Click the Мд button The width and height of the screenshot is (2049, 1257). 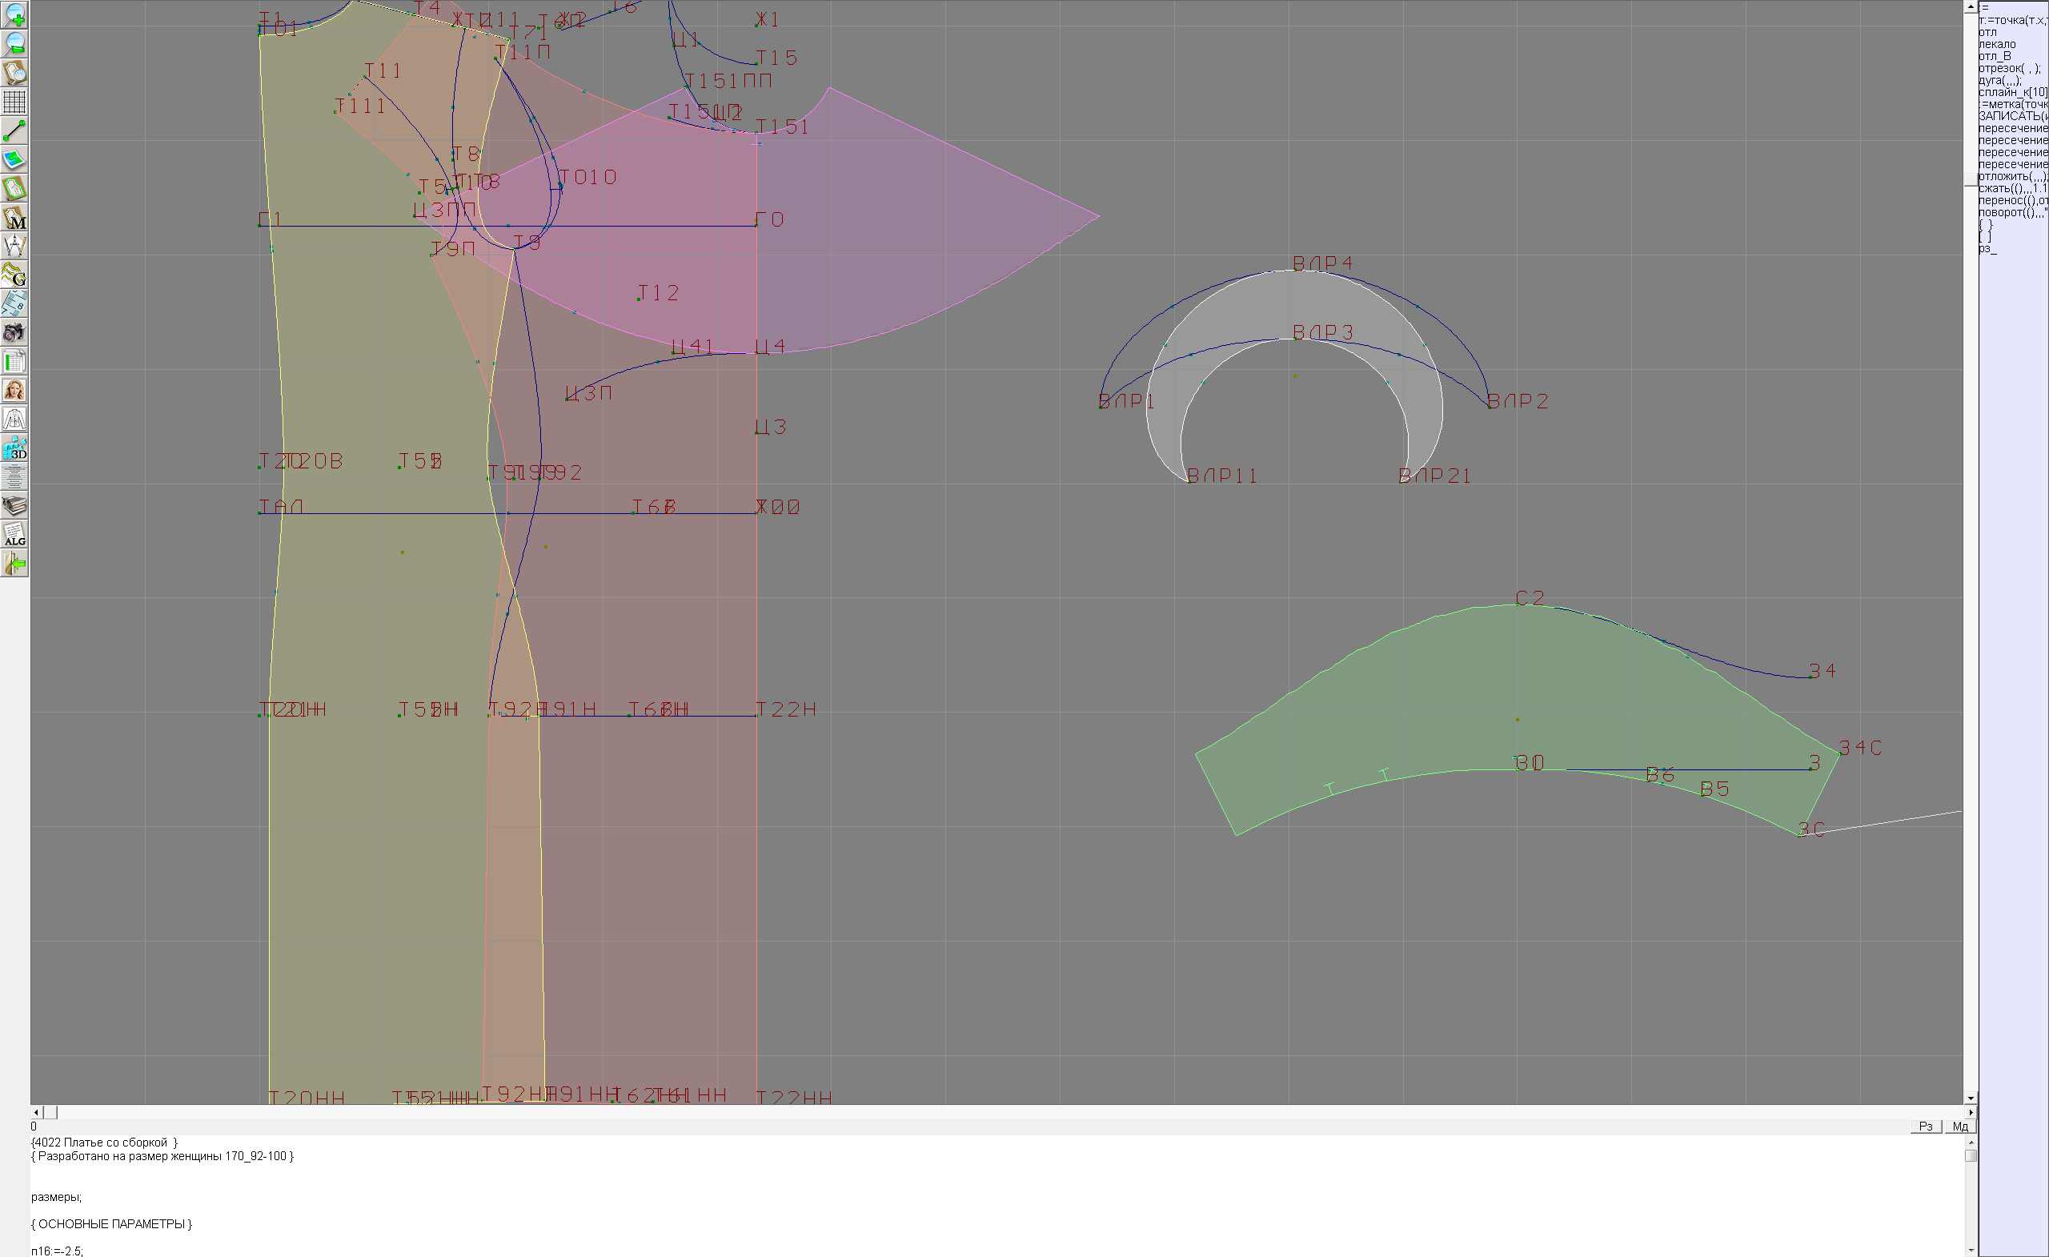1960,1126
